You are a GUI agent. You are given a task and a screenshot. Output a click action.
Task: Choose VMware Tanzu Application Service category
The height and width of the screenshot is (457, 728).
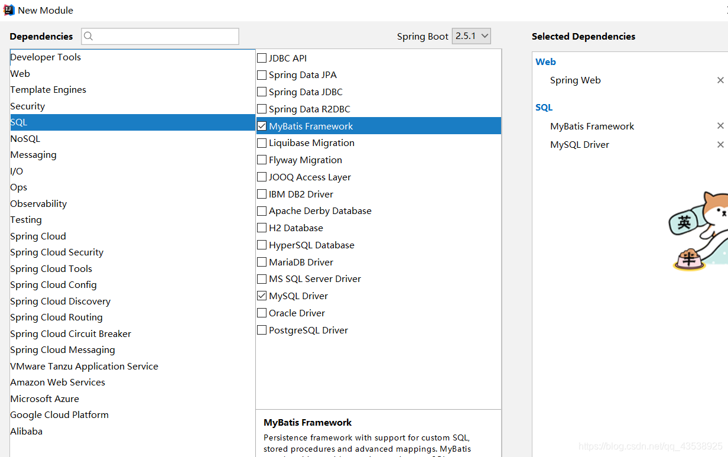click(x=132, y=367)
